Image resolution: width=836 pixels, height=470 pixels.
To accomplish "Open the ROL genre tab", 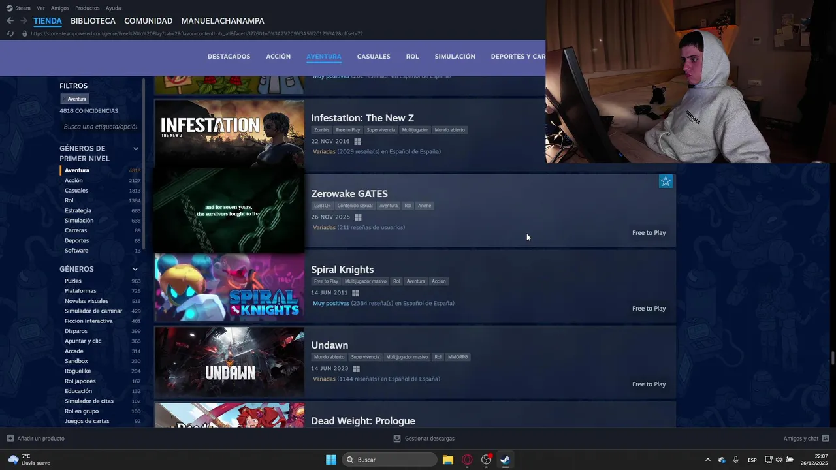I will (x=412, y=57).
